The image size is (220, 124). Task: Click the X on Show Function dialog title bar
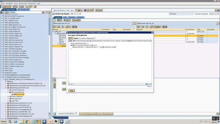[152, 32]
